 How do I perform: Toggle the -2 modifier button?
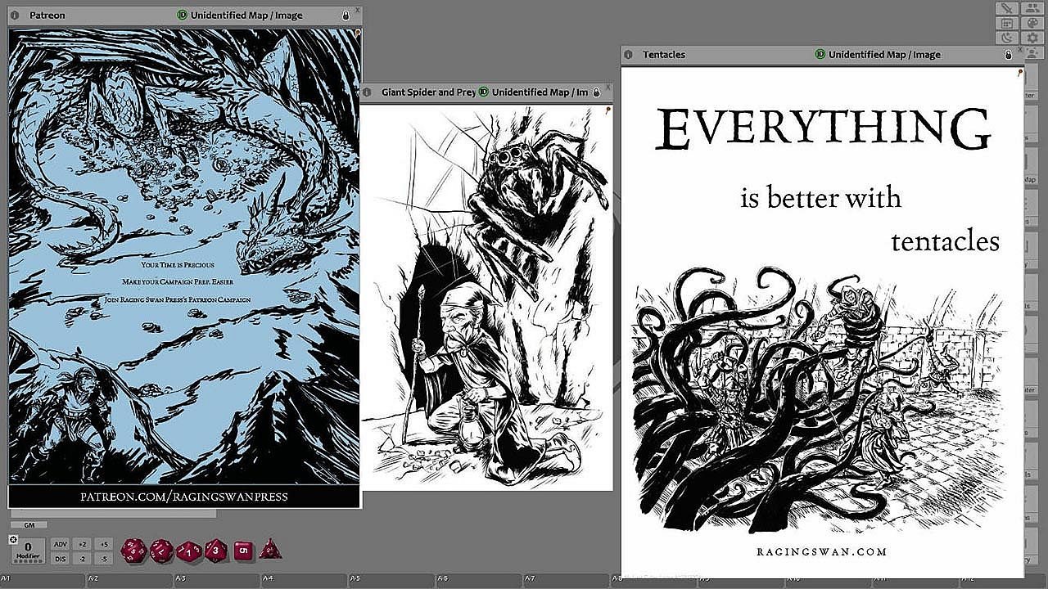[x=82, y=559]
